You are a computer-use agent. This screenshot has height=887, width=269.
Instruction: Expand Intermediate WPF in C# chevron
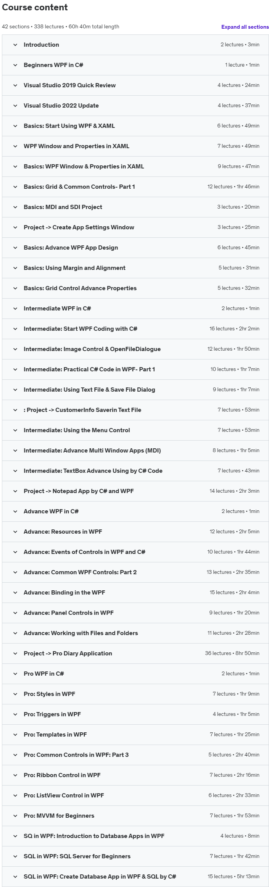(15, 309)
